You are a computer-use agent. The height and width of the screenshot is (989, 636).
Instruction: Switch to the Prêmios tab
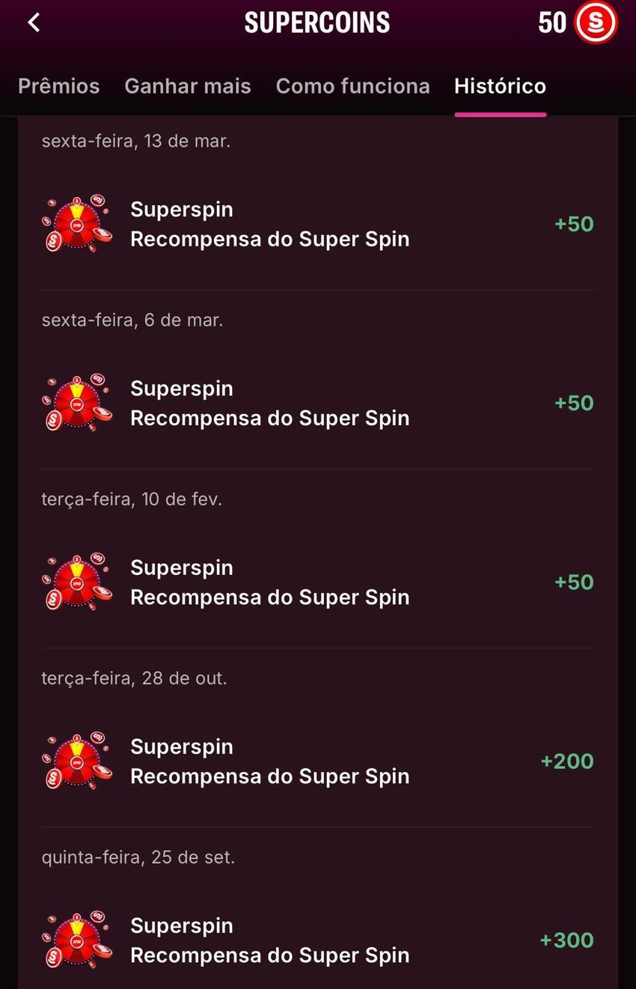[x=58, y=85]
